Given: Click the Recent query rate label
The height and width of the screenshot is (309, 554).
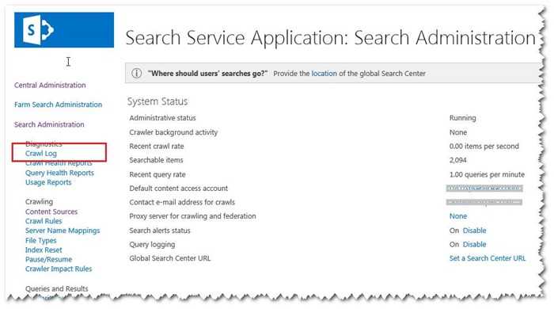Looking at the screenshot, I should pyautogui.click(x=157, y=174).
